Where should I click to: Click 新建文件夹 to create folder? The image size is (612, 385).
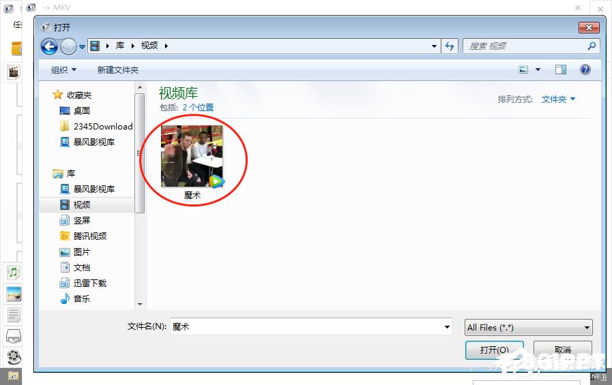[117, 70]
